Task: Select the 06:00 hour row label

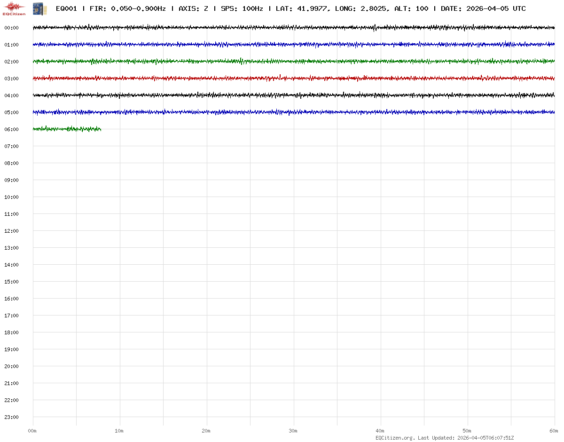Action: (11, 129)
